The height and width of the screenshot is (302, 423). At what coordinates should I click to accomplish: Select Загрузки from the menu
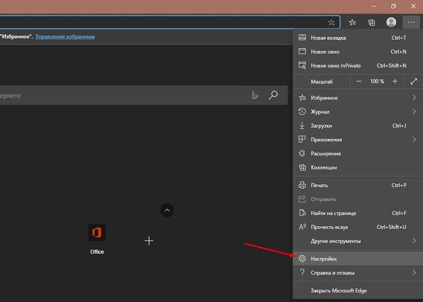(x=321, y=126)
